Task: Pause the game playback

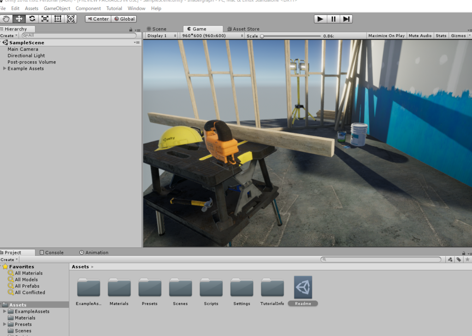Action: coord(333,19)
